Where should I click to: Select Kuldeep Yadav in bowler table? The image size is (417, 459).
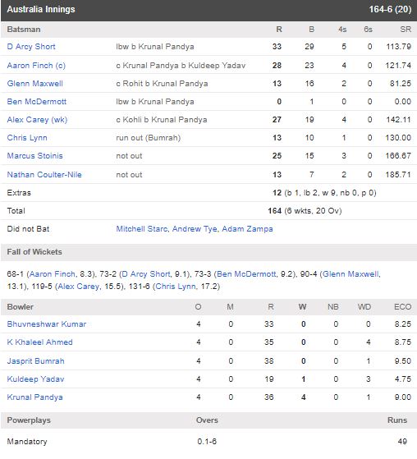[35, 379]
